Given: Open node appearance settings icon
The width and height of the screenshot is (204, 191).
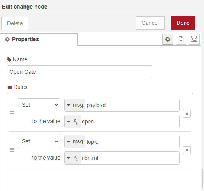Looking at the screenshot, I should pos(194,39).
